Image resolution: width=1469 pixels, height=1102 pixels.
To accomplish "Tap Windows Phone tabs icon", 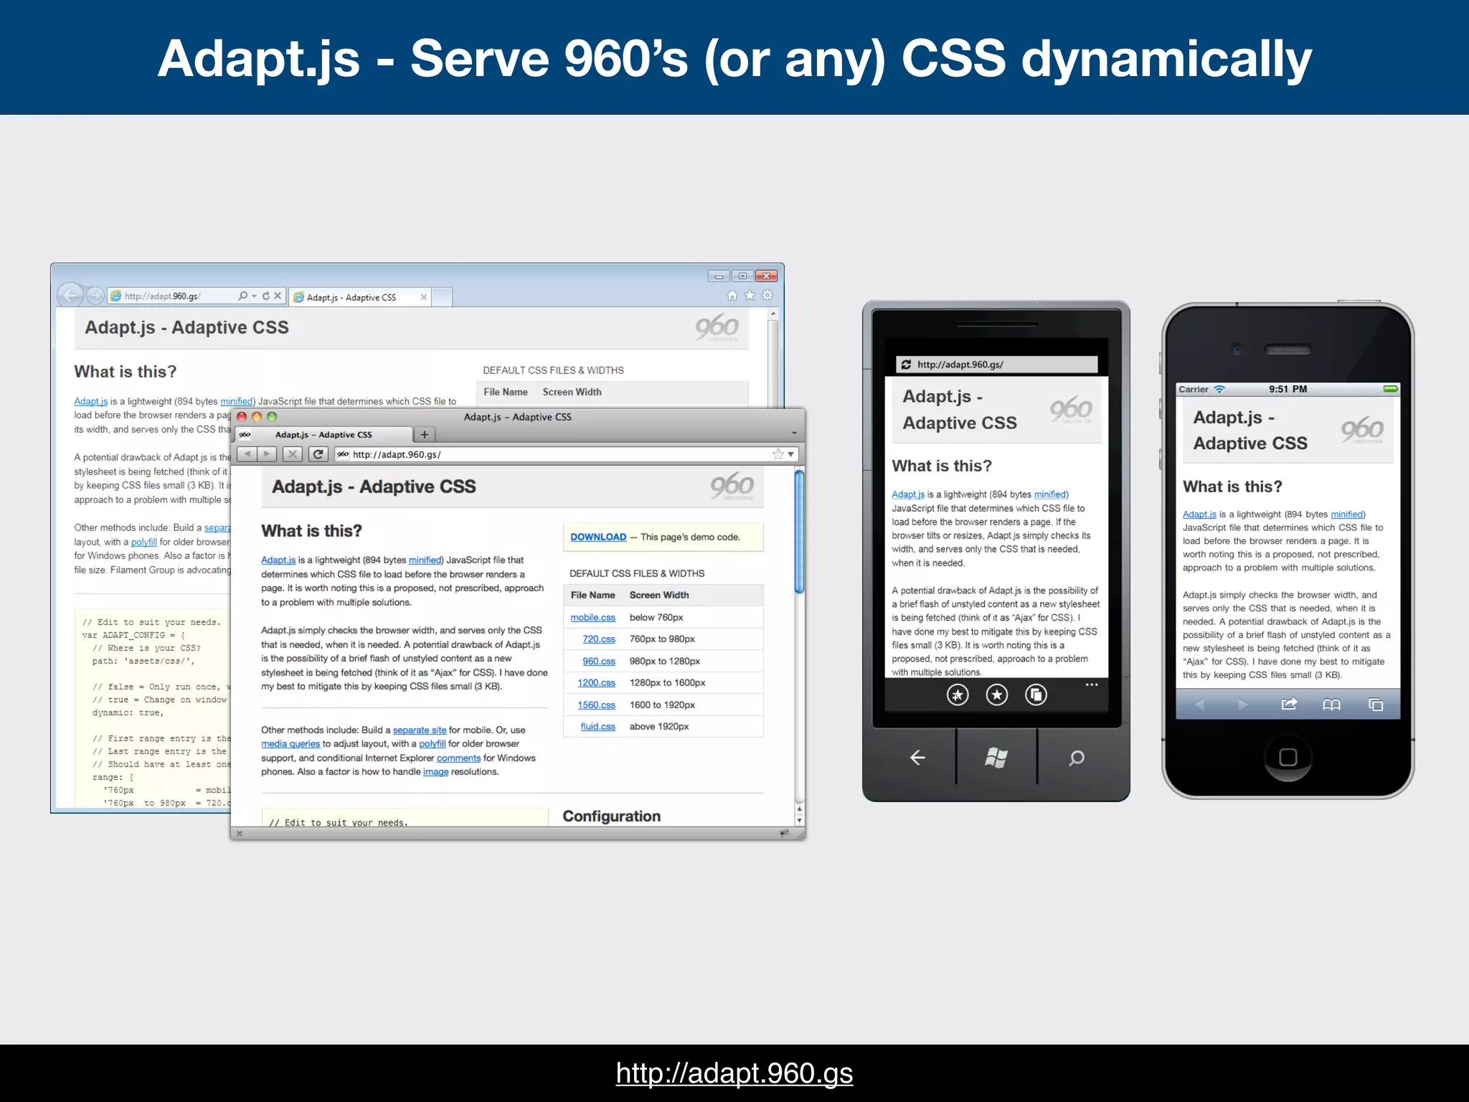I will click(1036, 694).
